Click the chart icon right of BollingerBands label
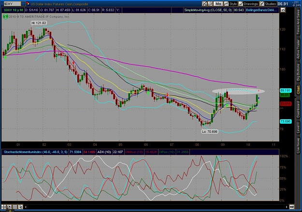The height and width of the screenshot is (212, 302). click(283, 10)
